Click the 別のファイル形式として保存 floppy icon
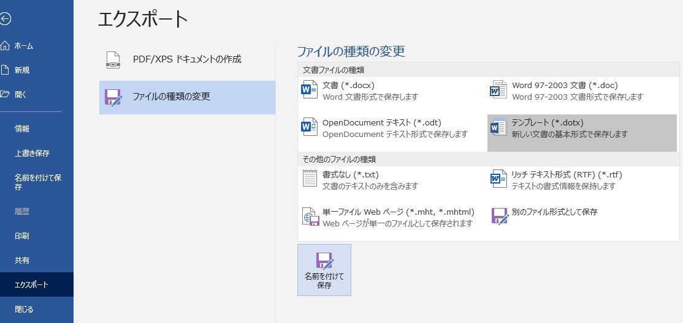 (x=500, y=215)
